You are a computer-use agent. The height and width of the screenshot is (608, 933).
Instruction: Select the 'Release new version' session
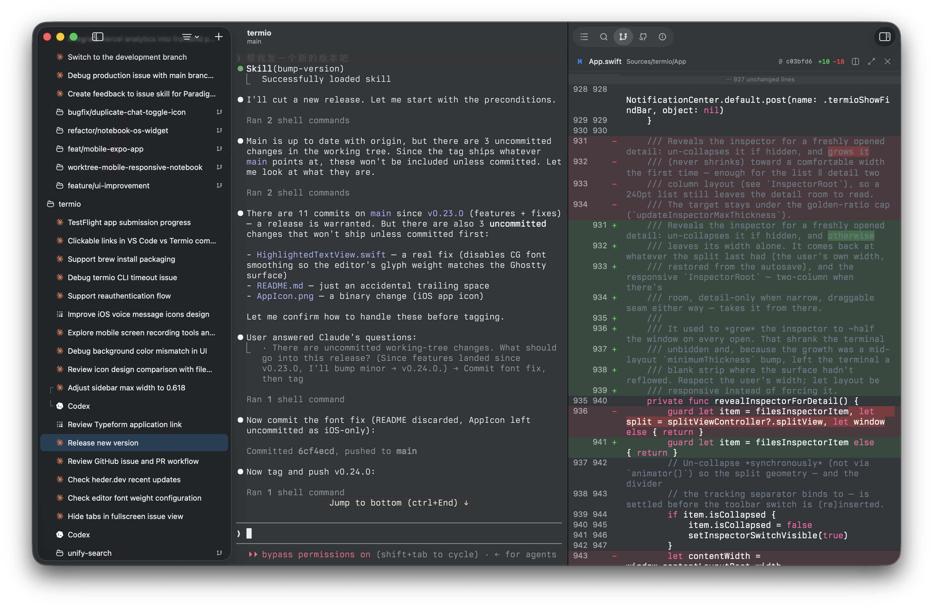point(134,443)
